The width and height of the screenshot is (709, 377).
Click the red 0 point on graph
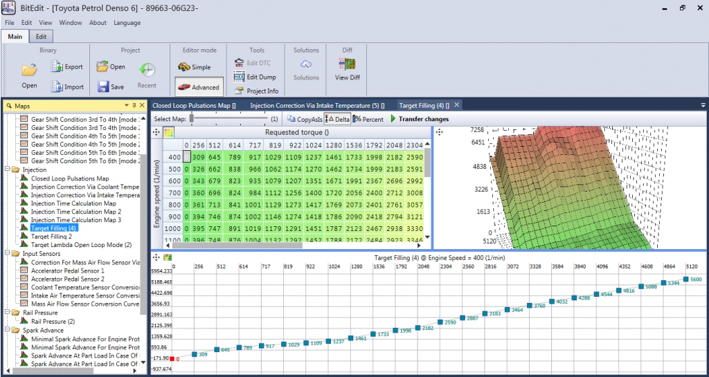tap(172, 358)
